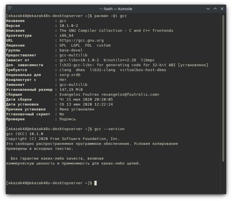Maximize the Konsole window
This screenshot has height=201, width=232.
(215, 9)
